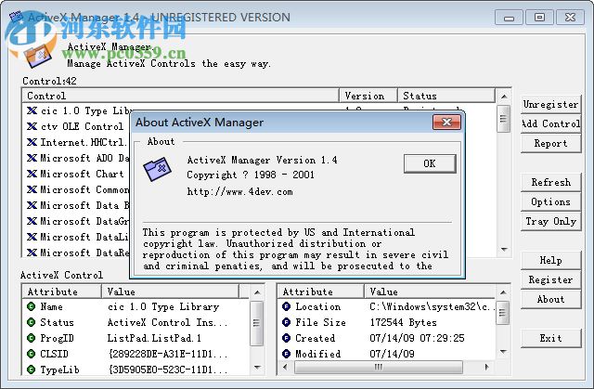Sort by the Version column header
The width and height of the screenshot is (594, 389).
coord(368,96)
